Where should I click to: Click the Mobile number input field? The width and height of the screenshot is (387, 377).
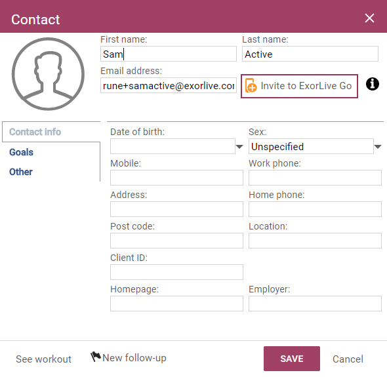(176, 178)
